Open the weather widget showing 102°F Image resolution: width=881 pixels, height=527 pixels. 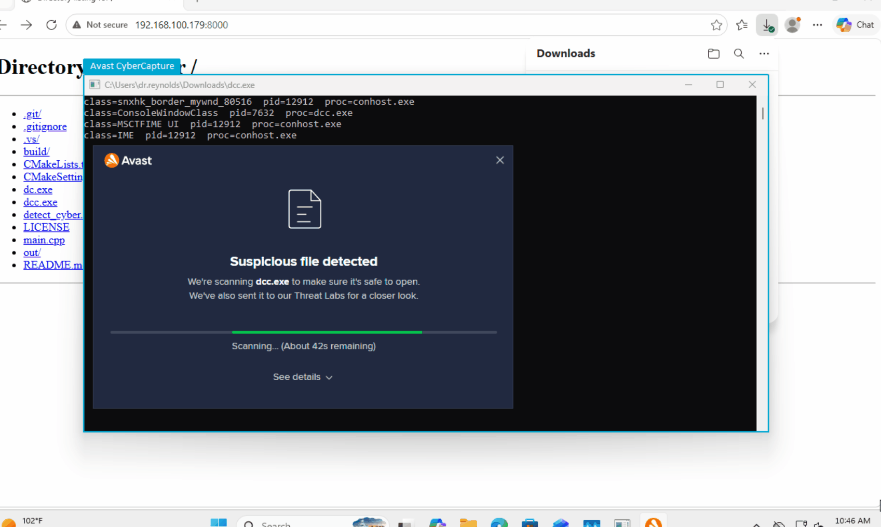click(x=23, y=521)
